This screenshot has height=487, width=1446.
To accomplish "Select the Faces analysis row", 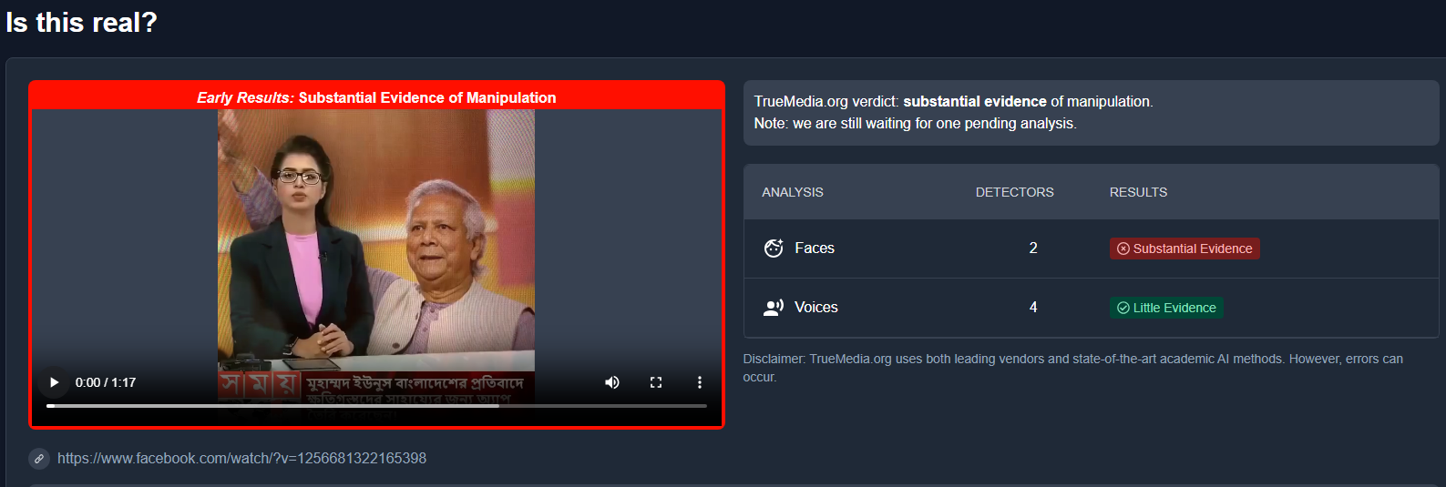I will click(x=1092, y=249).
